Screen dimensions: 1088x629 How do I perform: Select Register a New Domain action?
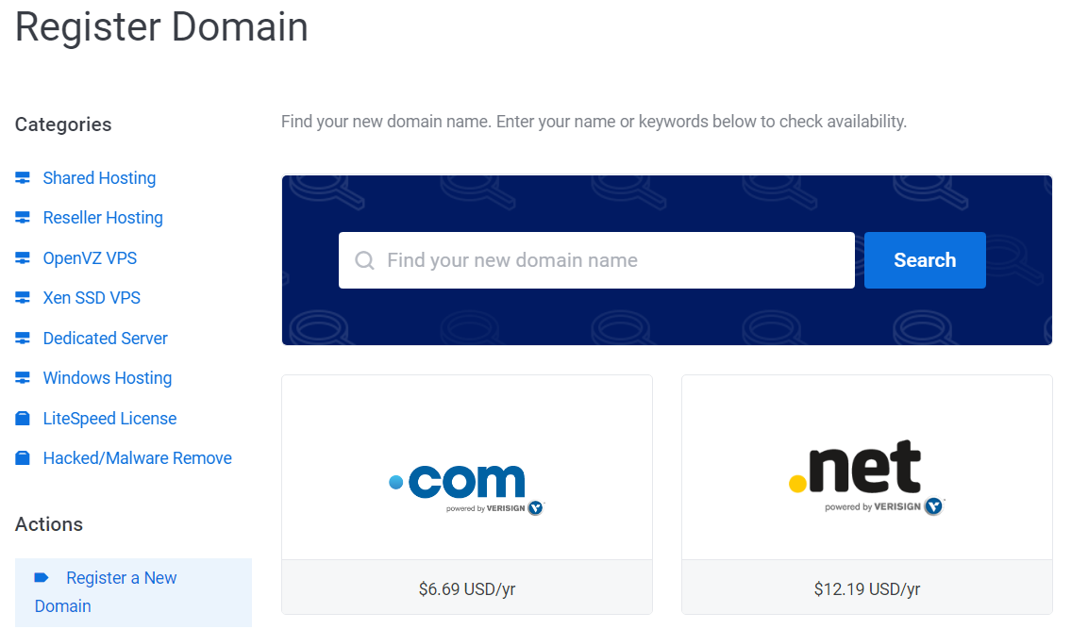tap(121, 577)
